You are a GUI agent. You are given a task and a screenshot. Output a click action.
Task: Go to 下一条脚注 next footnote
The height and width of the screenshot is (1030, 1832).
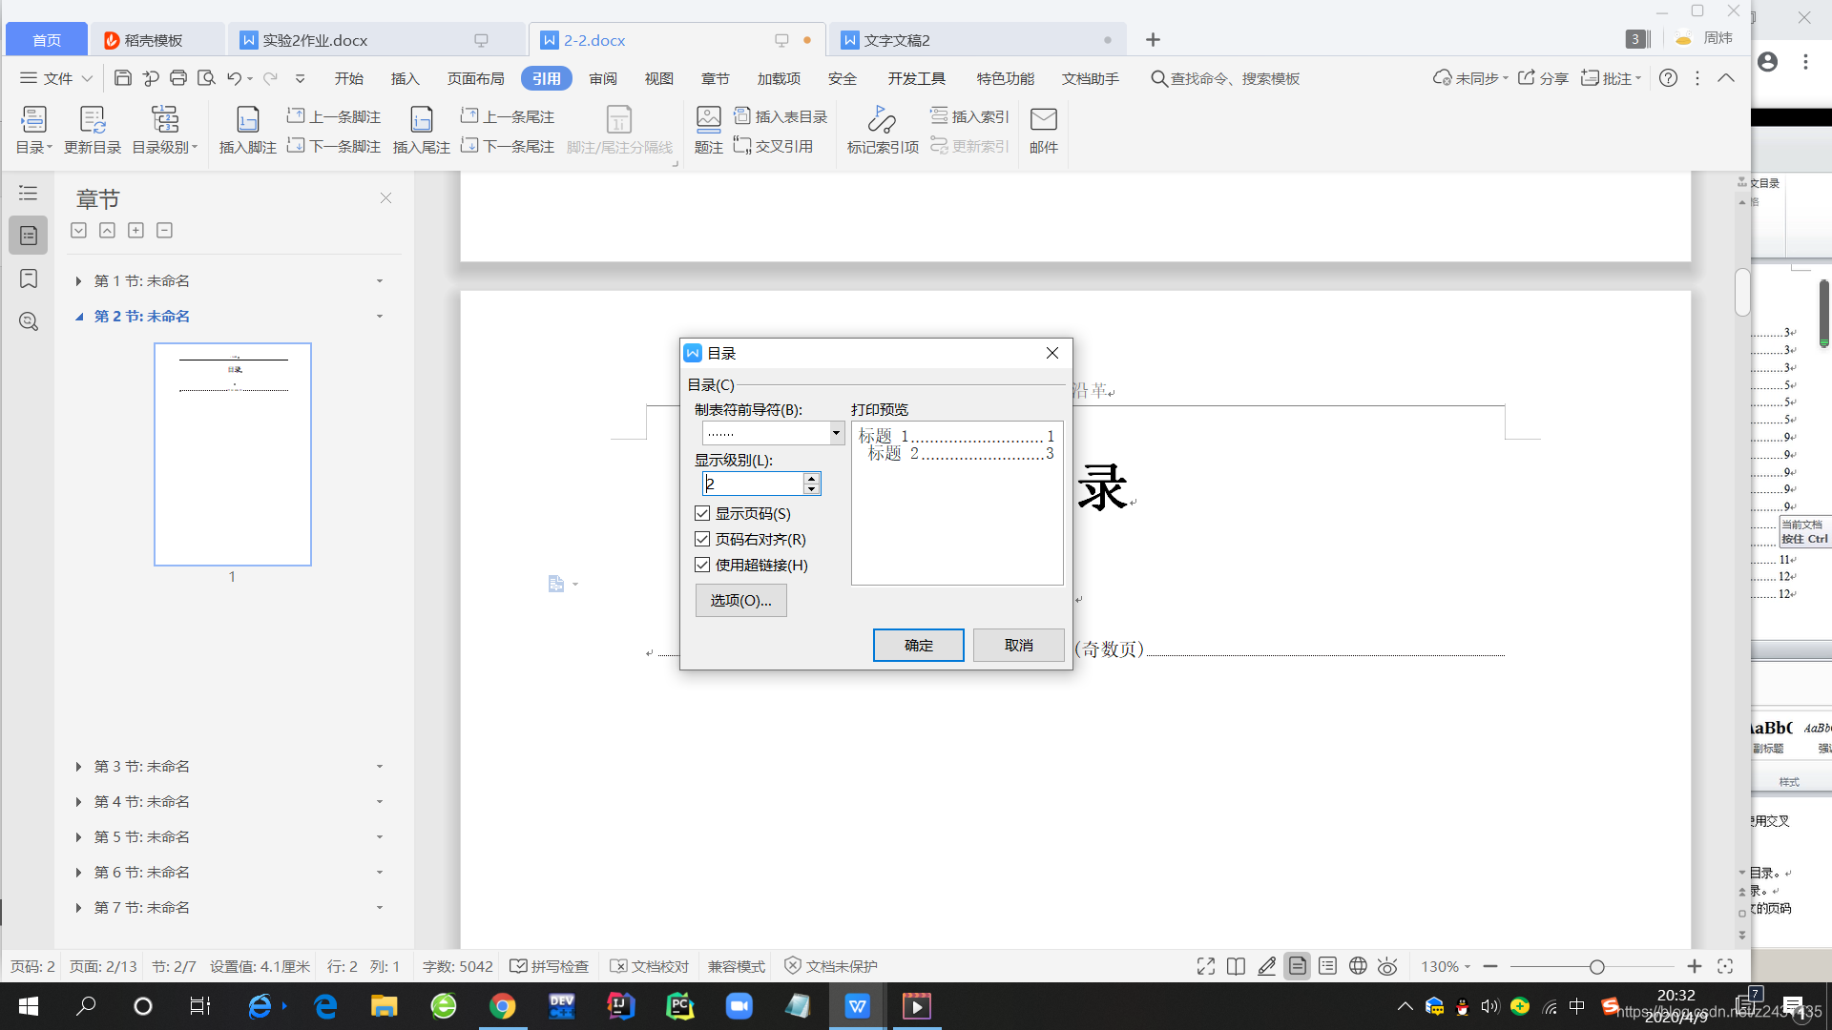(334, 146)
